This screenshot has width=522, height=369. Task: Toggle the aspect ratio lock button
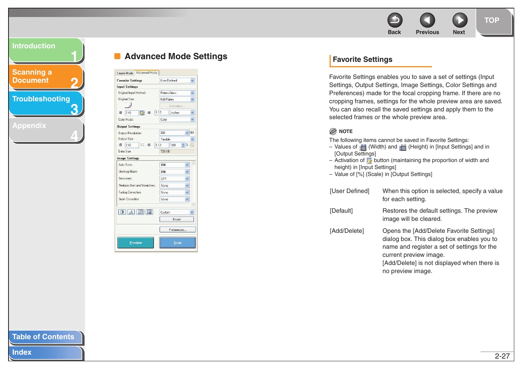click(142, 113)
